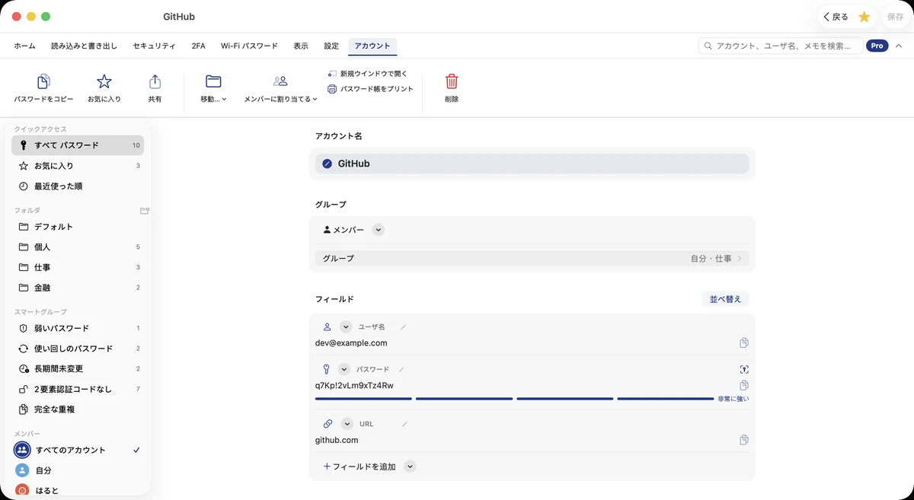Click the password large-view icon
The height and width of the screenshot is (500, 914).
[744, 369]
